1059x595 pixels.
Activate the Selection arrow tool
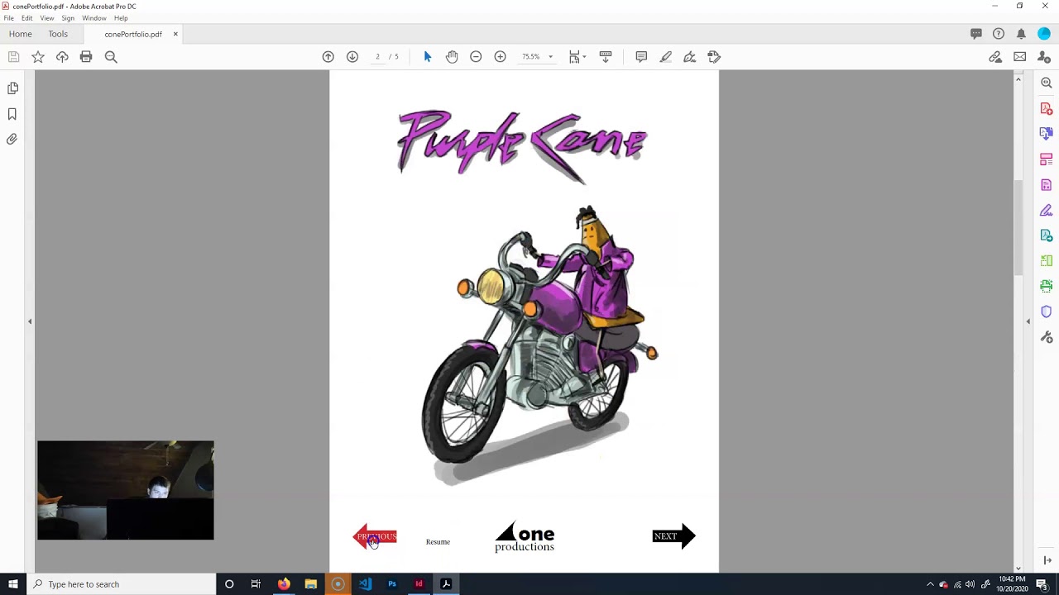click(x=428, y=57)
